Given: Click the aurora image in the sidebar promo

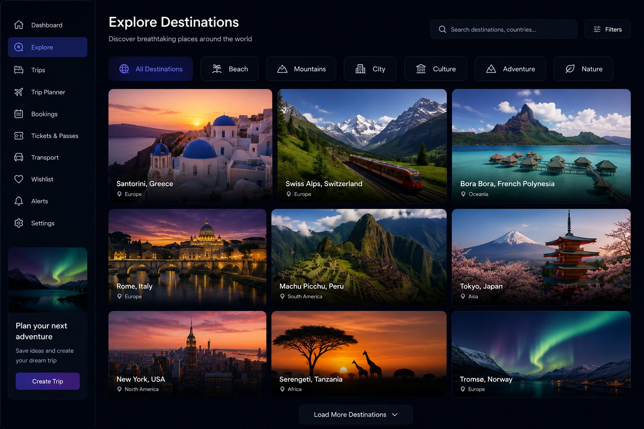Looking at the screenshot, I should coord(48,280).
